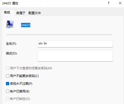Click the highlighted 24425 username text
Viewport: 124px width, 104px height.
(x=26, y=25)
